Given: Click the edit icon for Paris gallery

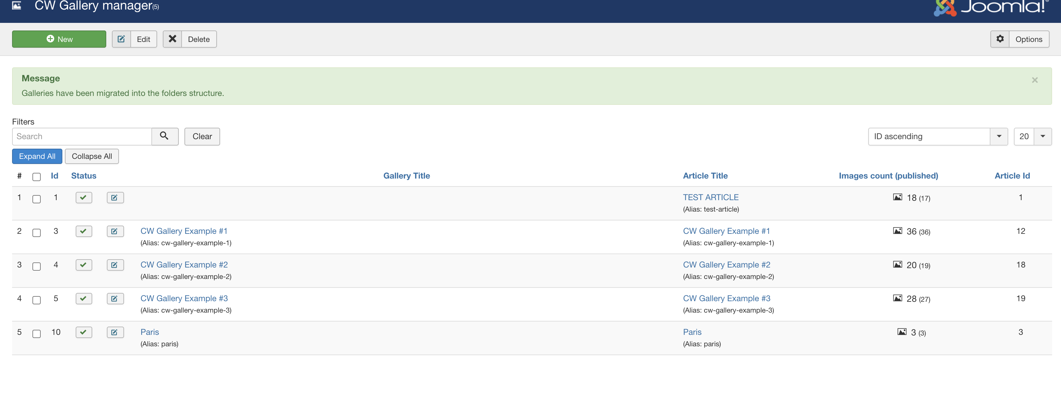Looking at the screenshot, I should 114,332.
